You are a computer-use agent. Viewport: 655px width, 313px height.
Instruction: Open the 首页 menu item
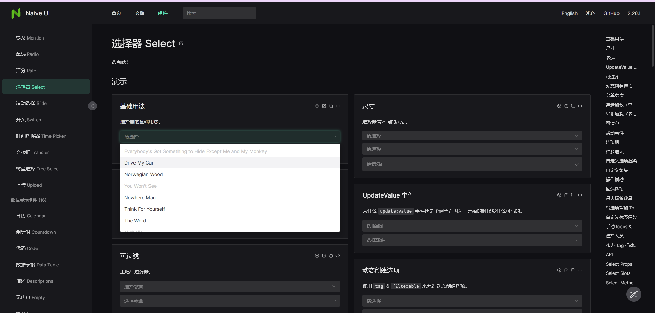pyautogui.click(x=116, y=13)
